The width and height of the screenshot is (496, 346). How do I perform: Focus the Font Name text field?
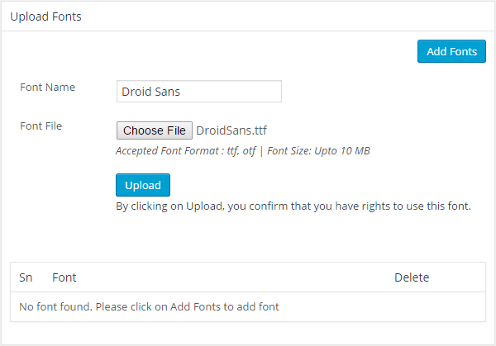(x=199, y=92)
